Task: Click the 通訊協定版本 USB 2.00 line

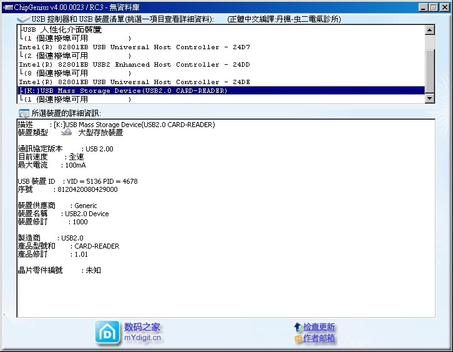Action: pos(66,149)
